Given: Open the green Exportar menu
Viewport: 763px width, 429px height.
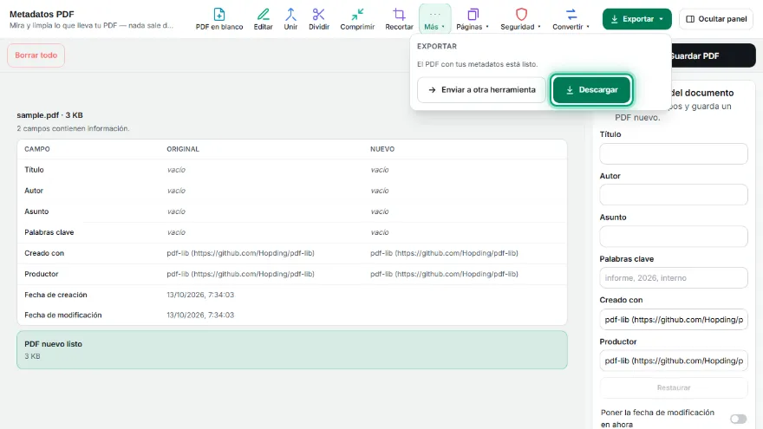Looking at the screenshot, I should (636, 19).
